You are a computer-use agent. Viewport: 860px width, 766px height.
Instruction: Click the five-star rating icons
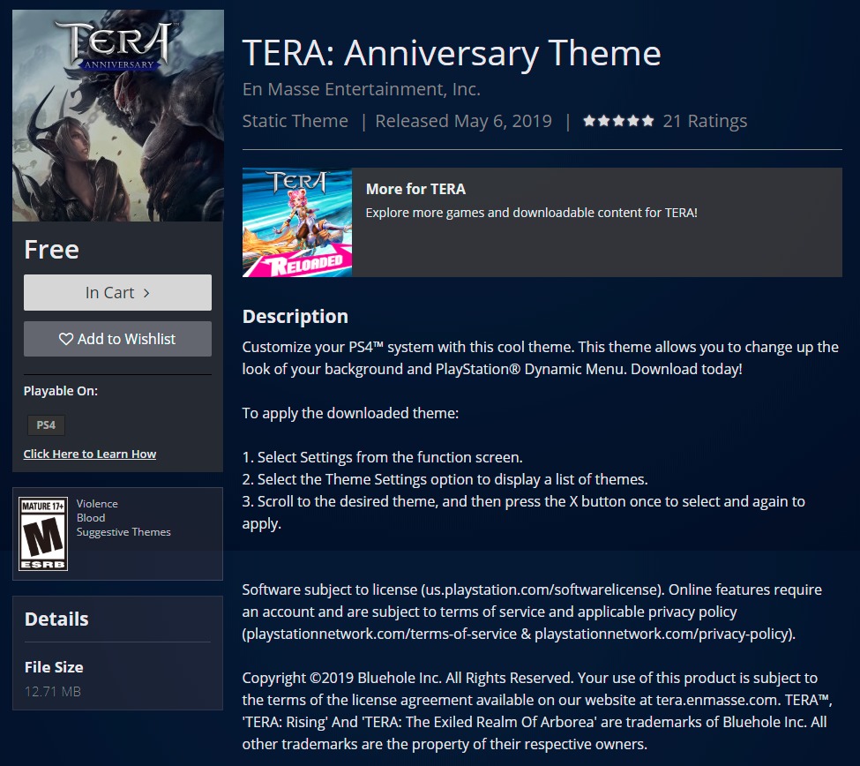tap(618, 121)
